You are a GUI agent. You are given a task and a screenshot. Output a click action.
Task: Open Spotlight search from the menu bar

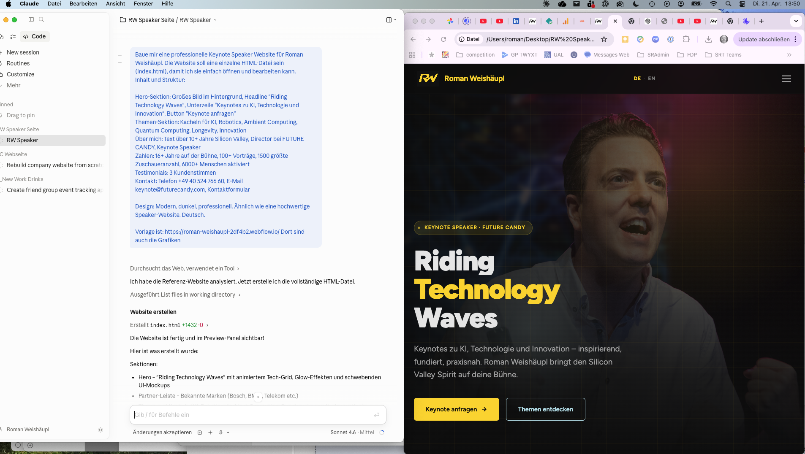click(x=729, y=4)
